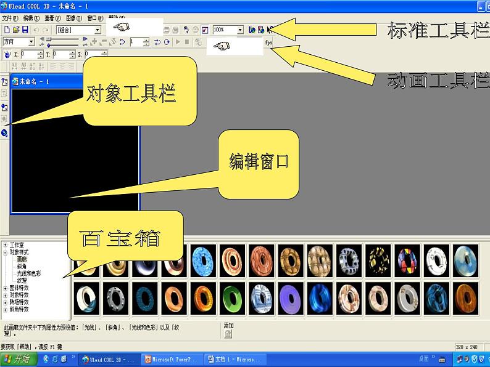Open the 100% zoom dropdown

(x=239, y=30)
